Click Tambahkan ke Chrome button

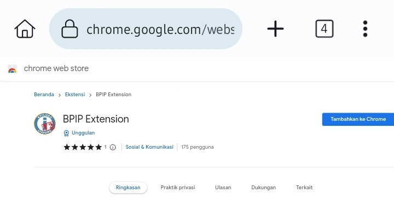coord(358,119)
